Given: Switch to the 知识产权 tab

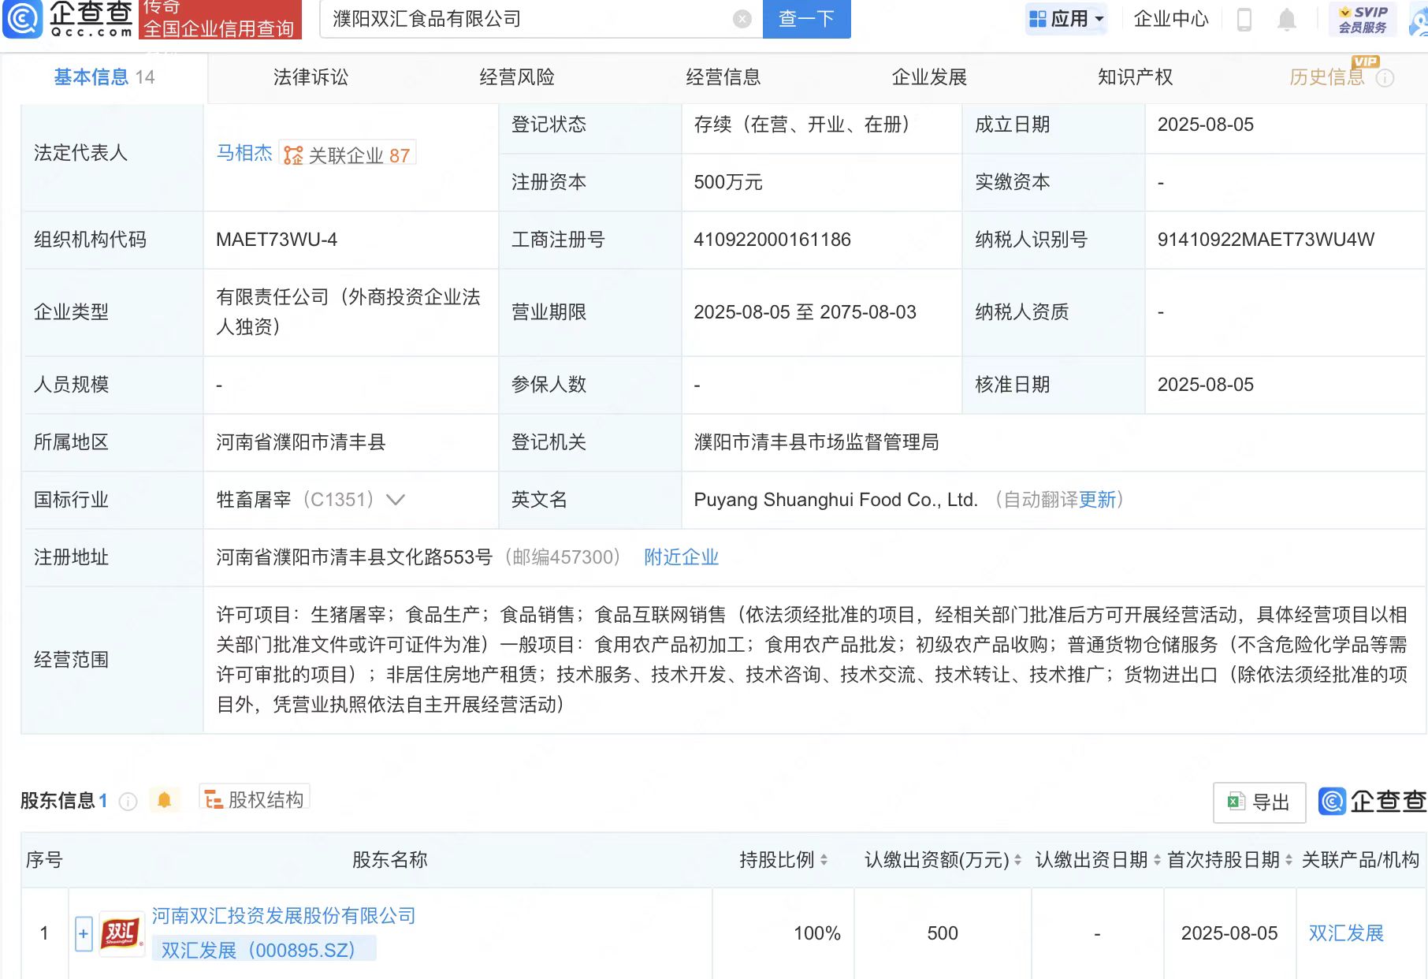Looking at the screenshot, I should [x=1136, y=77].
